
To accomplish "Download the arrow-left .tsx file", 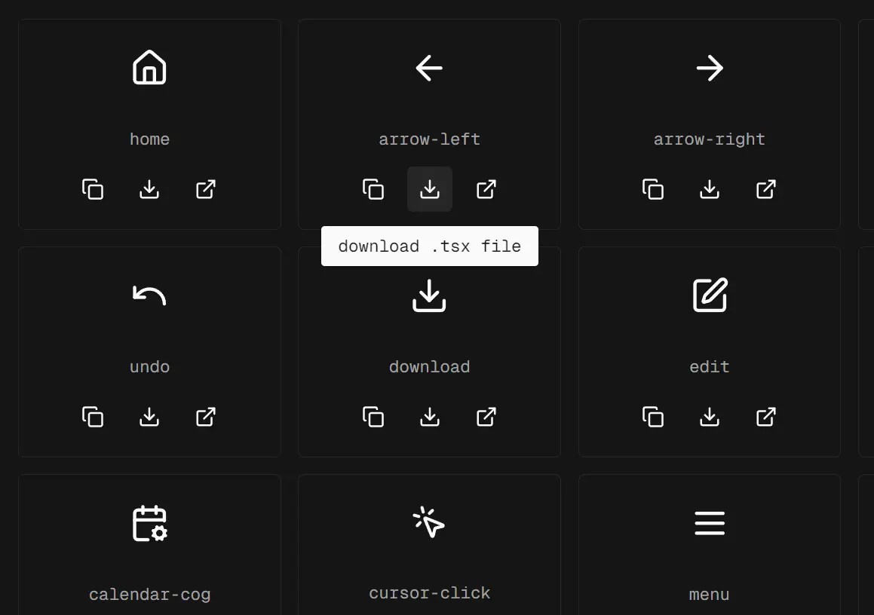I will 430,189.
